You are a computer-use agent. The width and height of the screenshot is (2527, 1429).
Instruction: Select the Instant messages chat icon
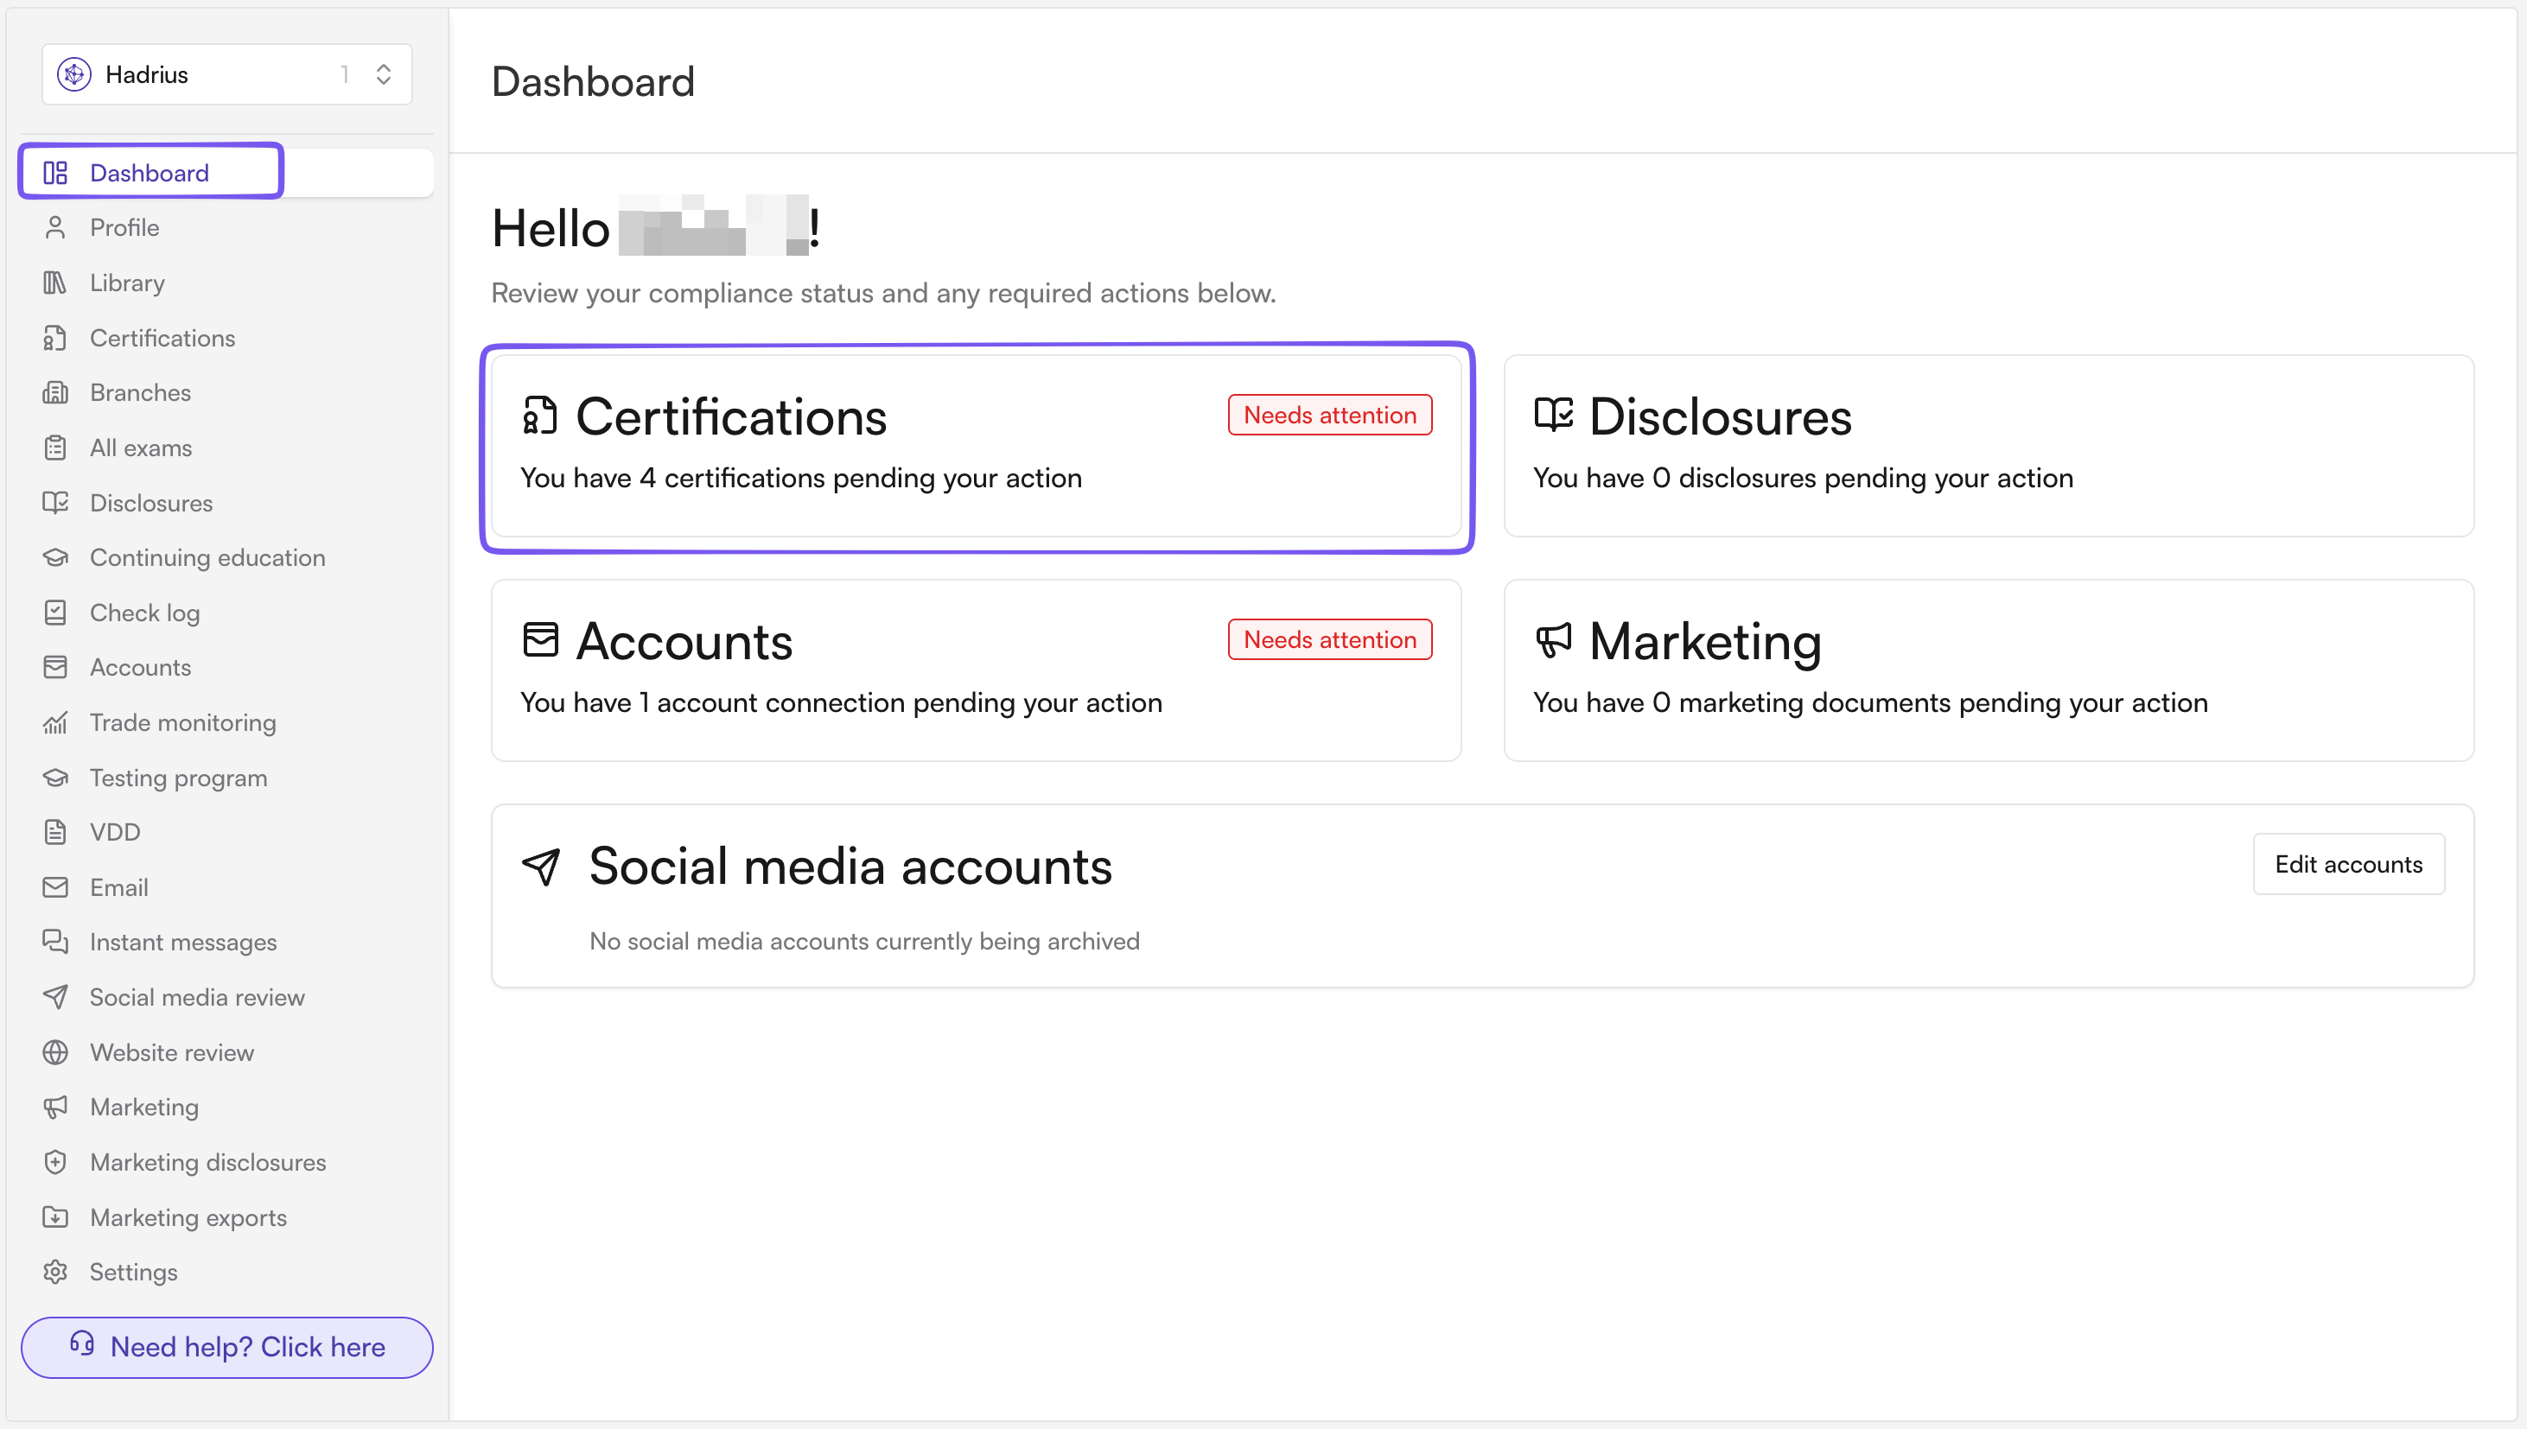(x=55, y=943)
